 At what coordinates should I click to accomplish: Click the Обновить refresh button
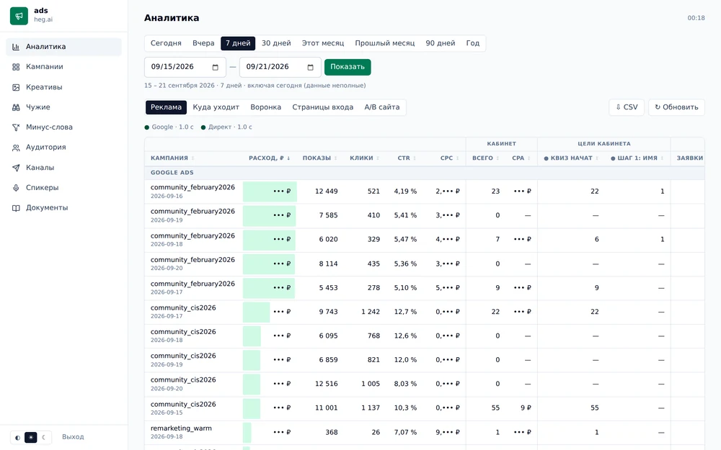676,107
